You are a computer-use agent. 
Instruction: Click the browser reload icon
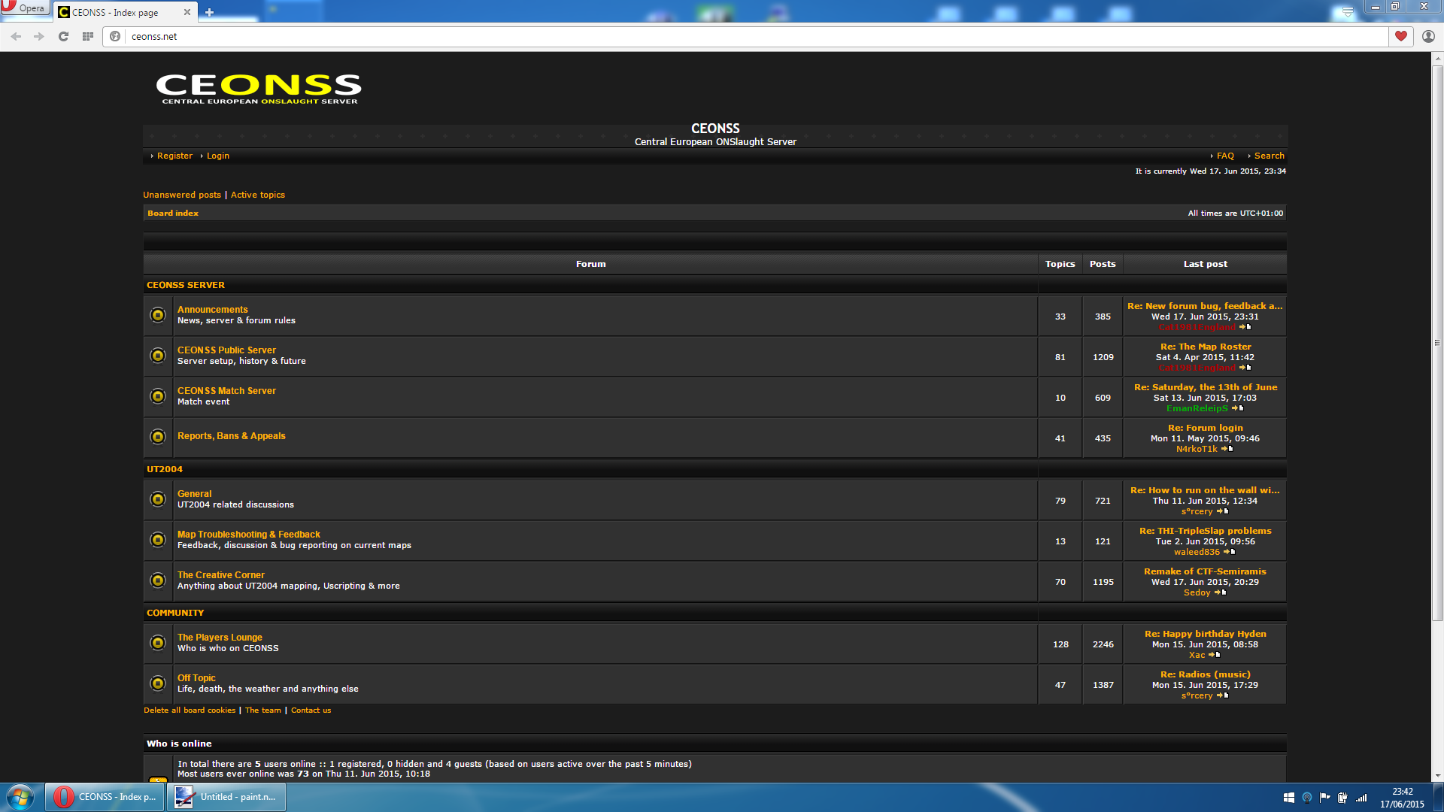[63, 36]
